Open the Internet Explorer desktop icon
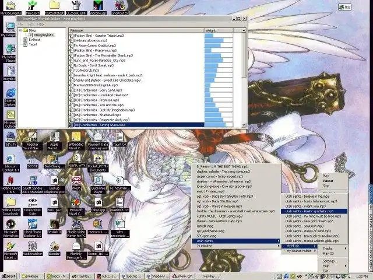Screen dimensions: 373x280 coord(10,97)
